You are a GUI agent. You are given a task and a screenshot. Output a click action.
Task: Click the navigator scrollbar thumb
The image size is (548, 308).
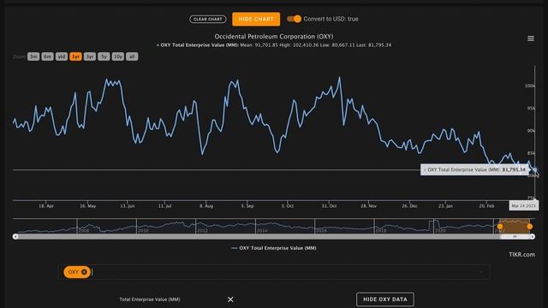(515, 237)
